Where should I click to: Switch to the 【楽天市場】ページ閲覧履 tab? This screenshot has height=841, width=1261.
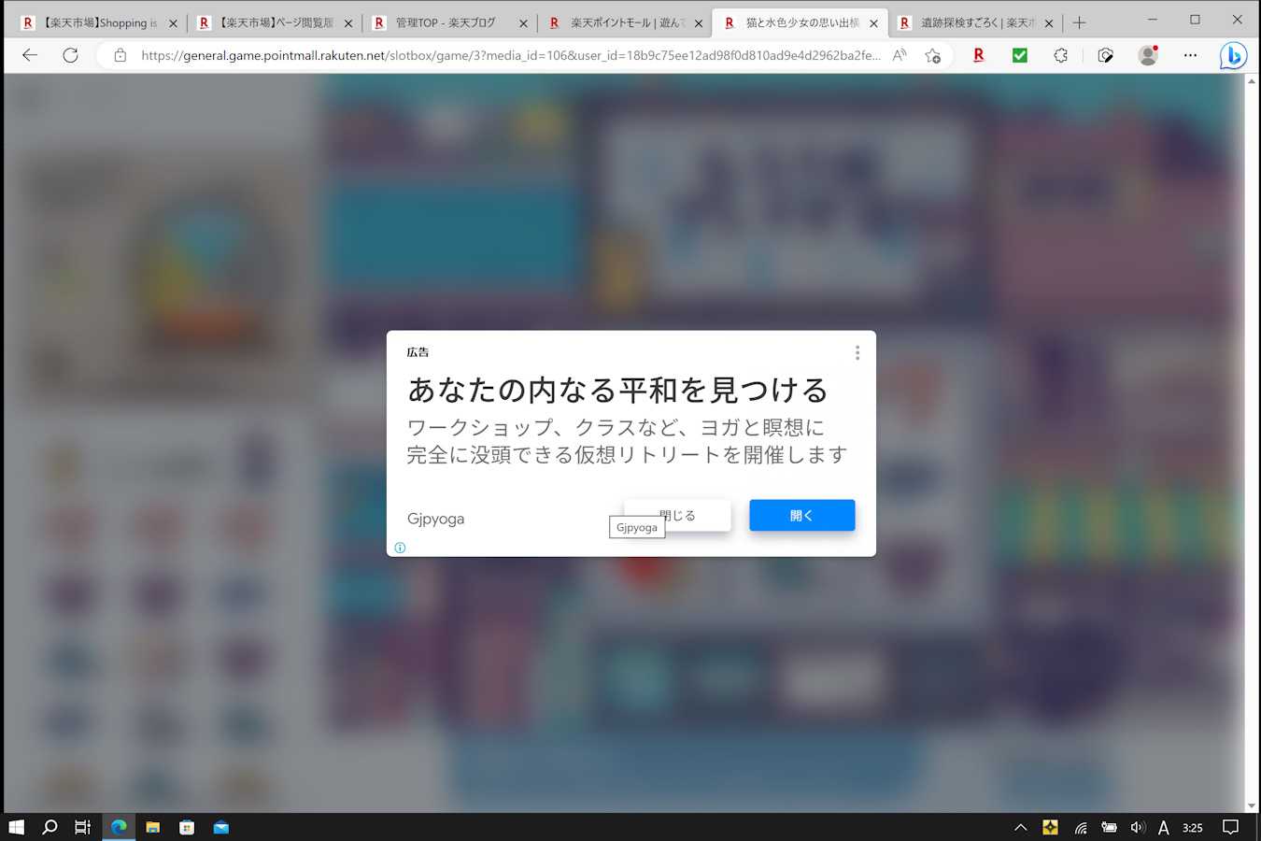click(275, 22)
